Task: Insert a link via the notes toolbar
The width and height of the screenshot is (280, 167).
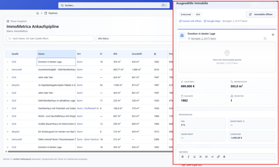Action: tap(218, 157)
